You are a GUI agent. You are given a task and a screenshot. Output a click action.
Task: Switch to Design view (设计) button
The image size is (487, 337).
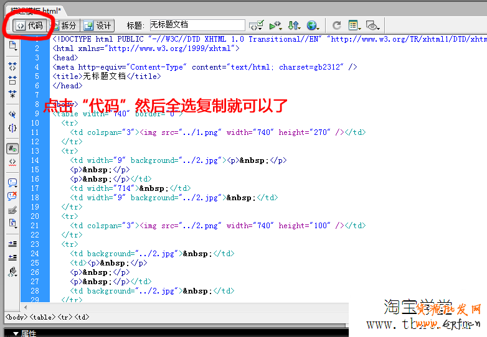coord(97,25)
